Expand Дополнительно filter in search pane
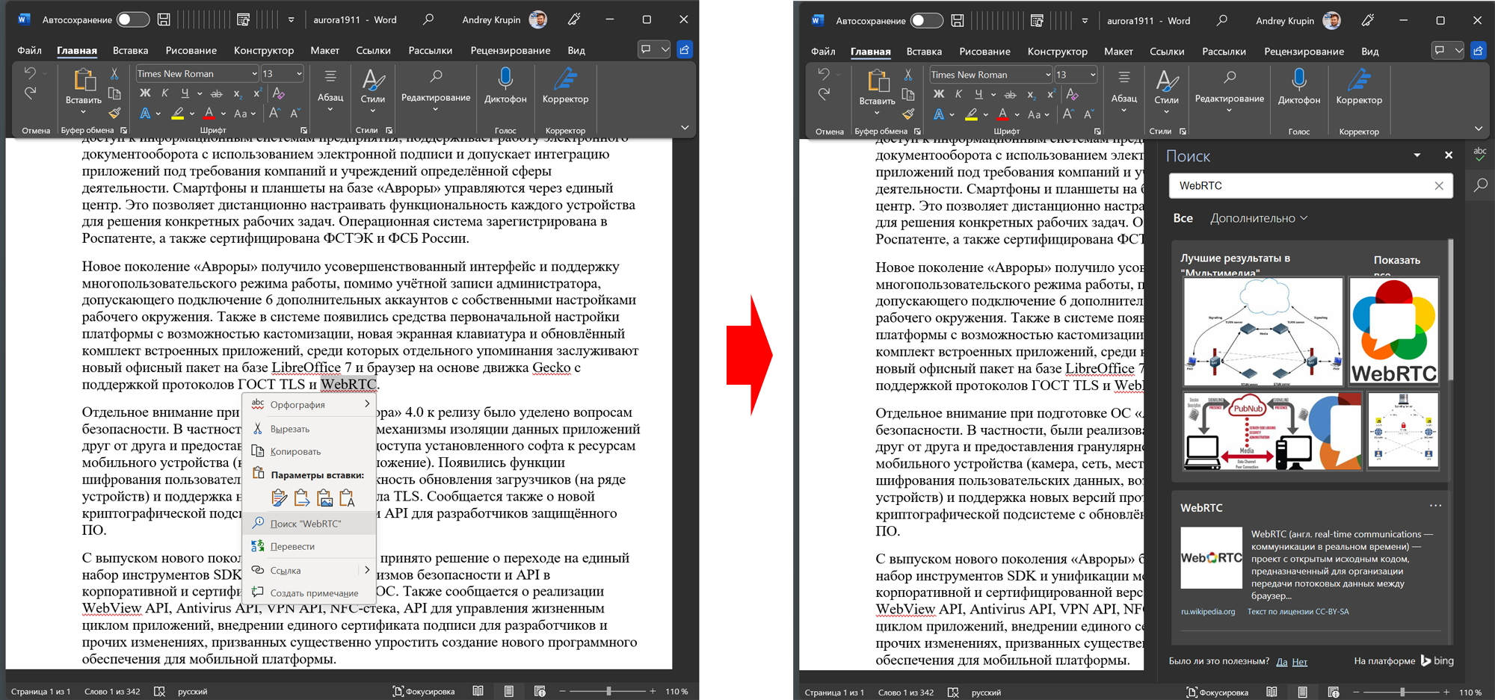1495x700 pixels. pos(1259,218)
